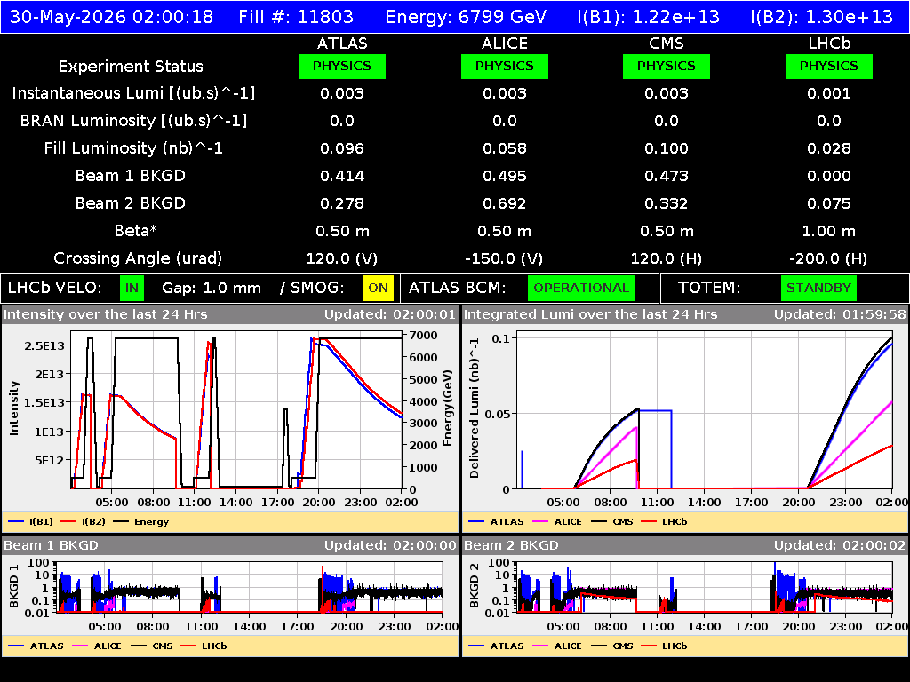Viewport: 910px width, 682px height.
Task: Click the Fill Luminosity row label
Action: 133,148
